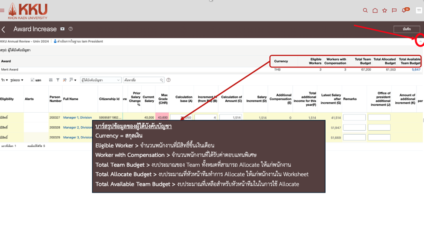Viewport: 424px width, 239px height.
Task: Open the TT user profile menu
Action: point(419,10)
